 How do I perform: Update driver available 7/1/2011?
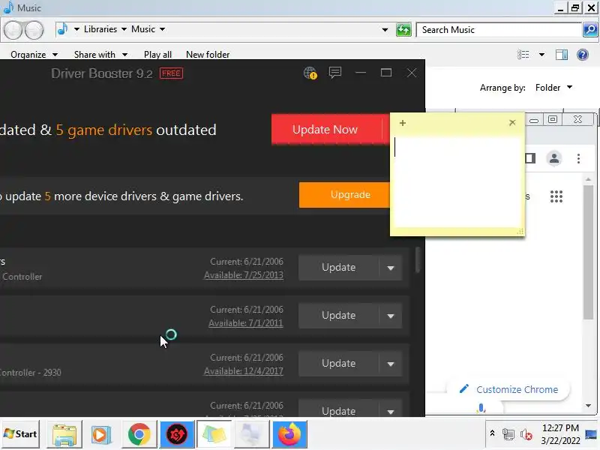tap(339, 316)
